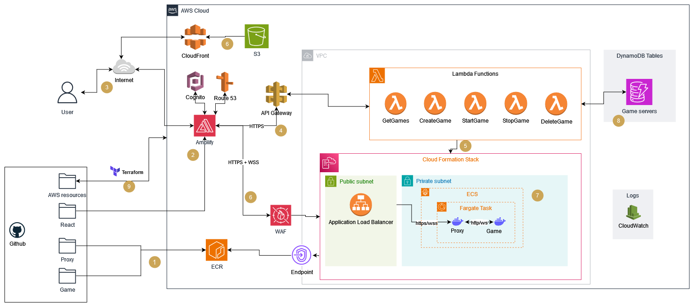Click the purple Cognito icon
The height and width of the screenshot is (307, 694).
coord(195,82)
